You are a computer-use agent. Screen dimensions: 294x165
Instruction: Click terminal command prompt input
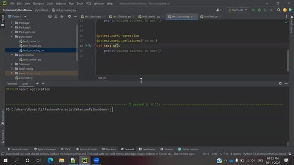[x=112, y=110]
